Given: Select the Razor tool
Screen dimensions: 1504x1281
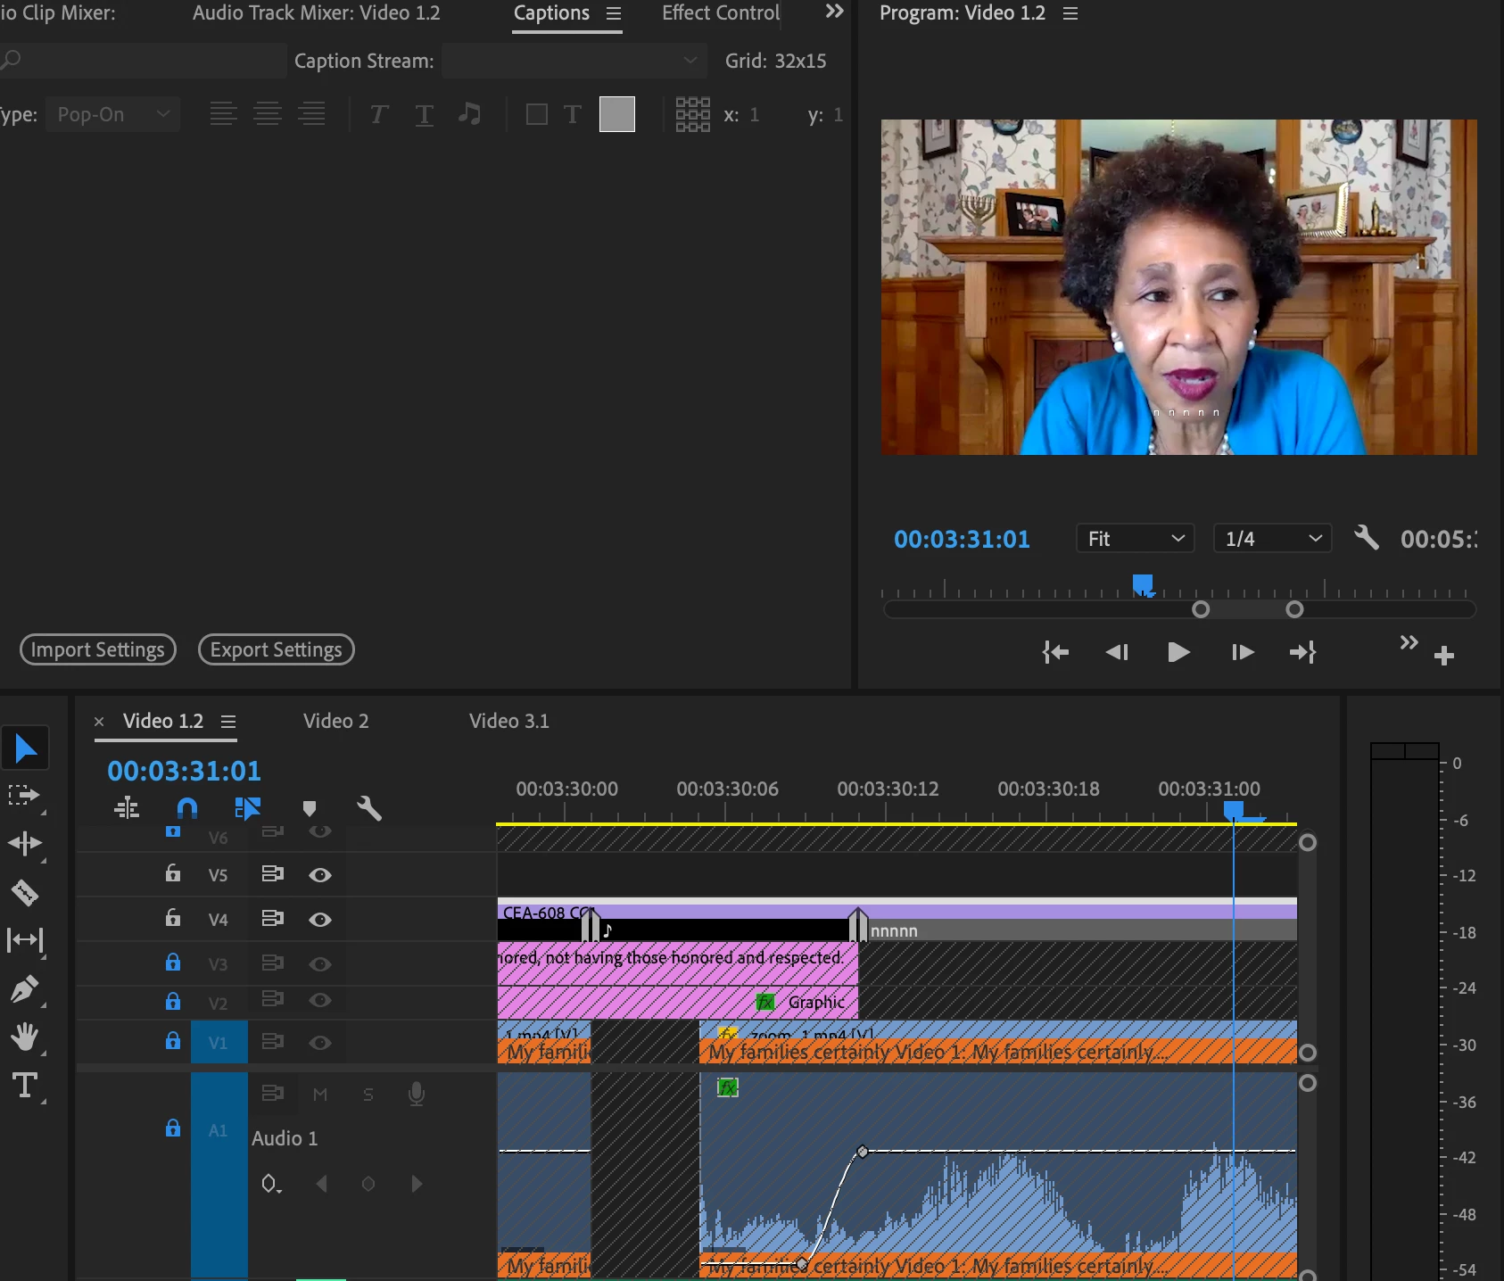Looking at the screenshot, I should pyautogui.click(x=24, y=892).
